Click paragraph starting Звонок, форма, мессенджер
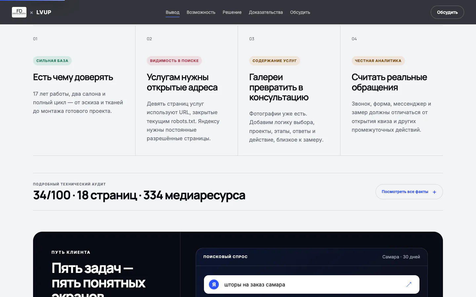The width and height of the screenshot is (476, 297). click(391, 117)
